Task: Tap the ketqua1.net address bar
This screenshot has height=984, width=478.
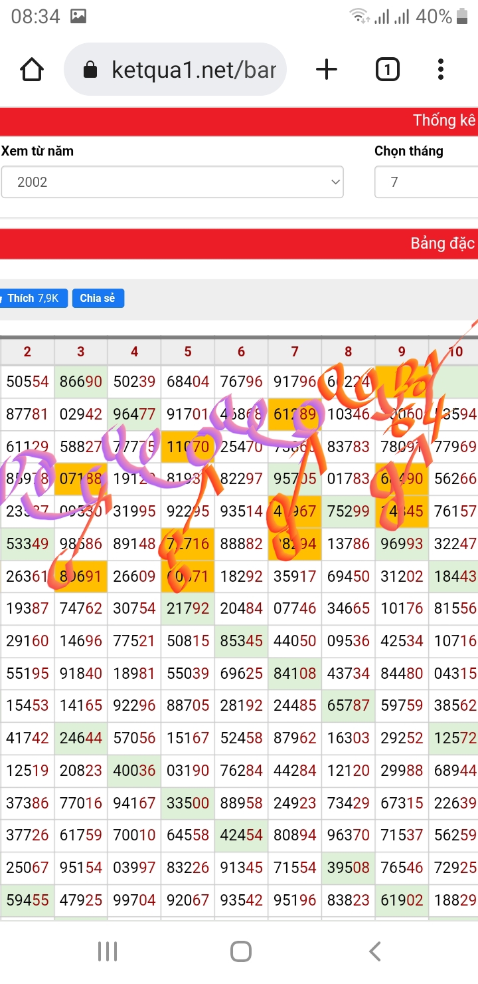Action: coord(193,70)
